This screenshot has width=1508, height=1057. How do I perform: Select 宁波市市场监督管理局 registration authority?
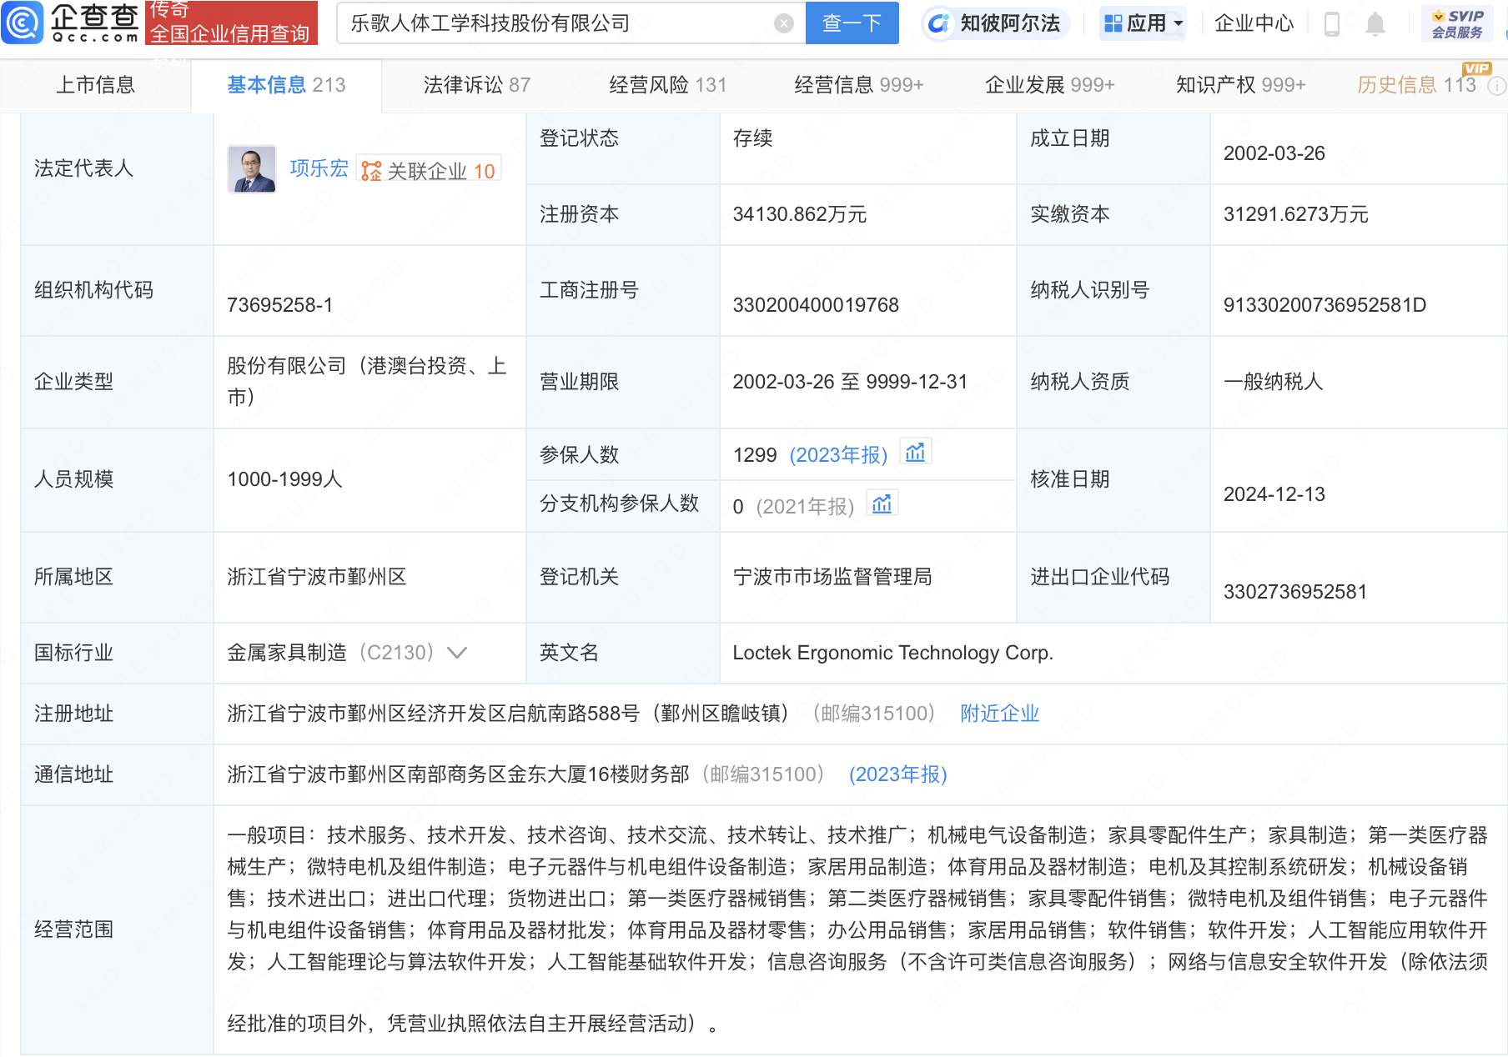(x=832, y=577)
